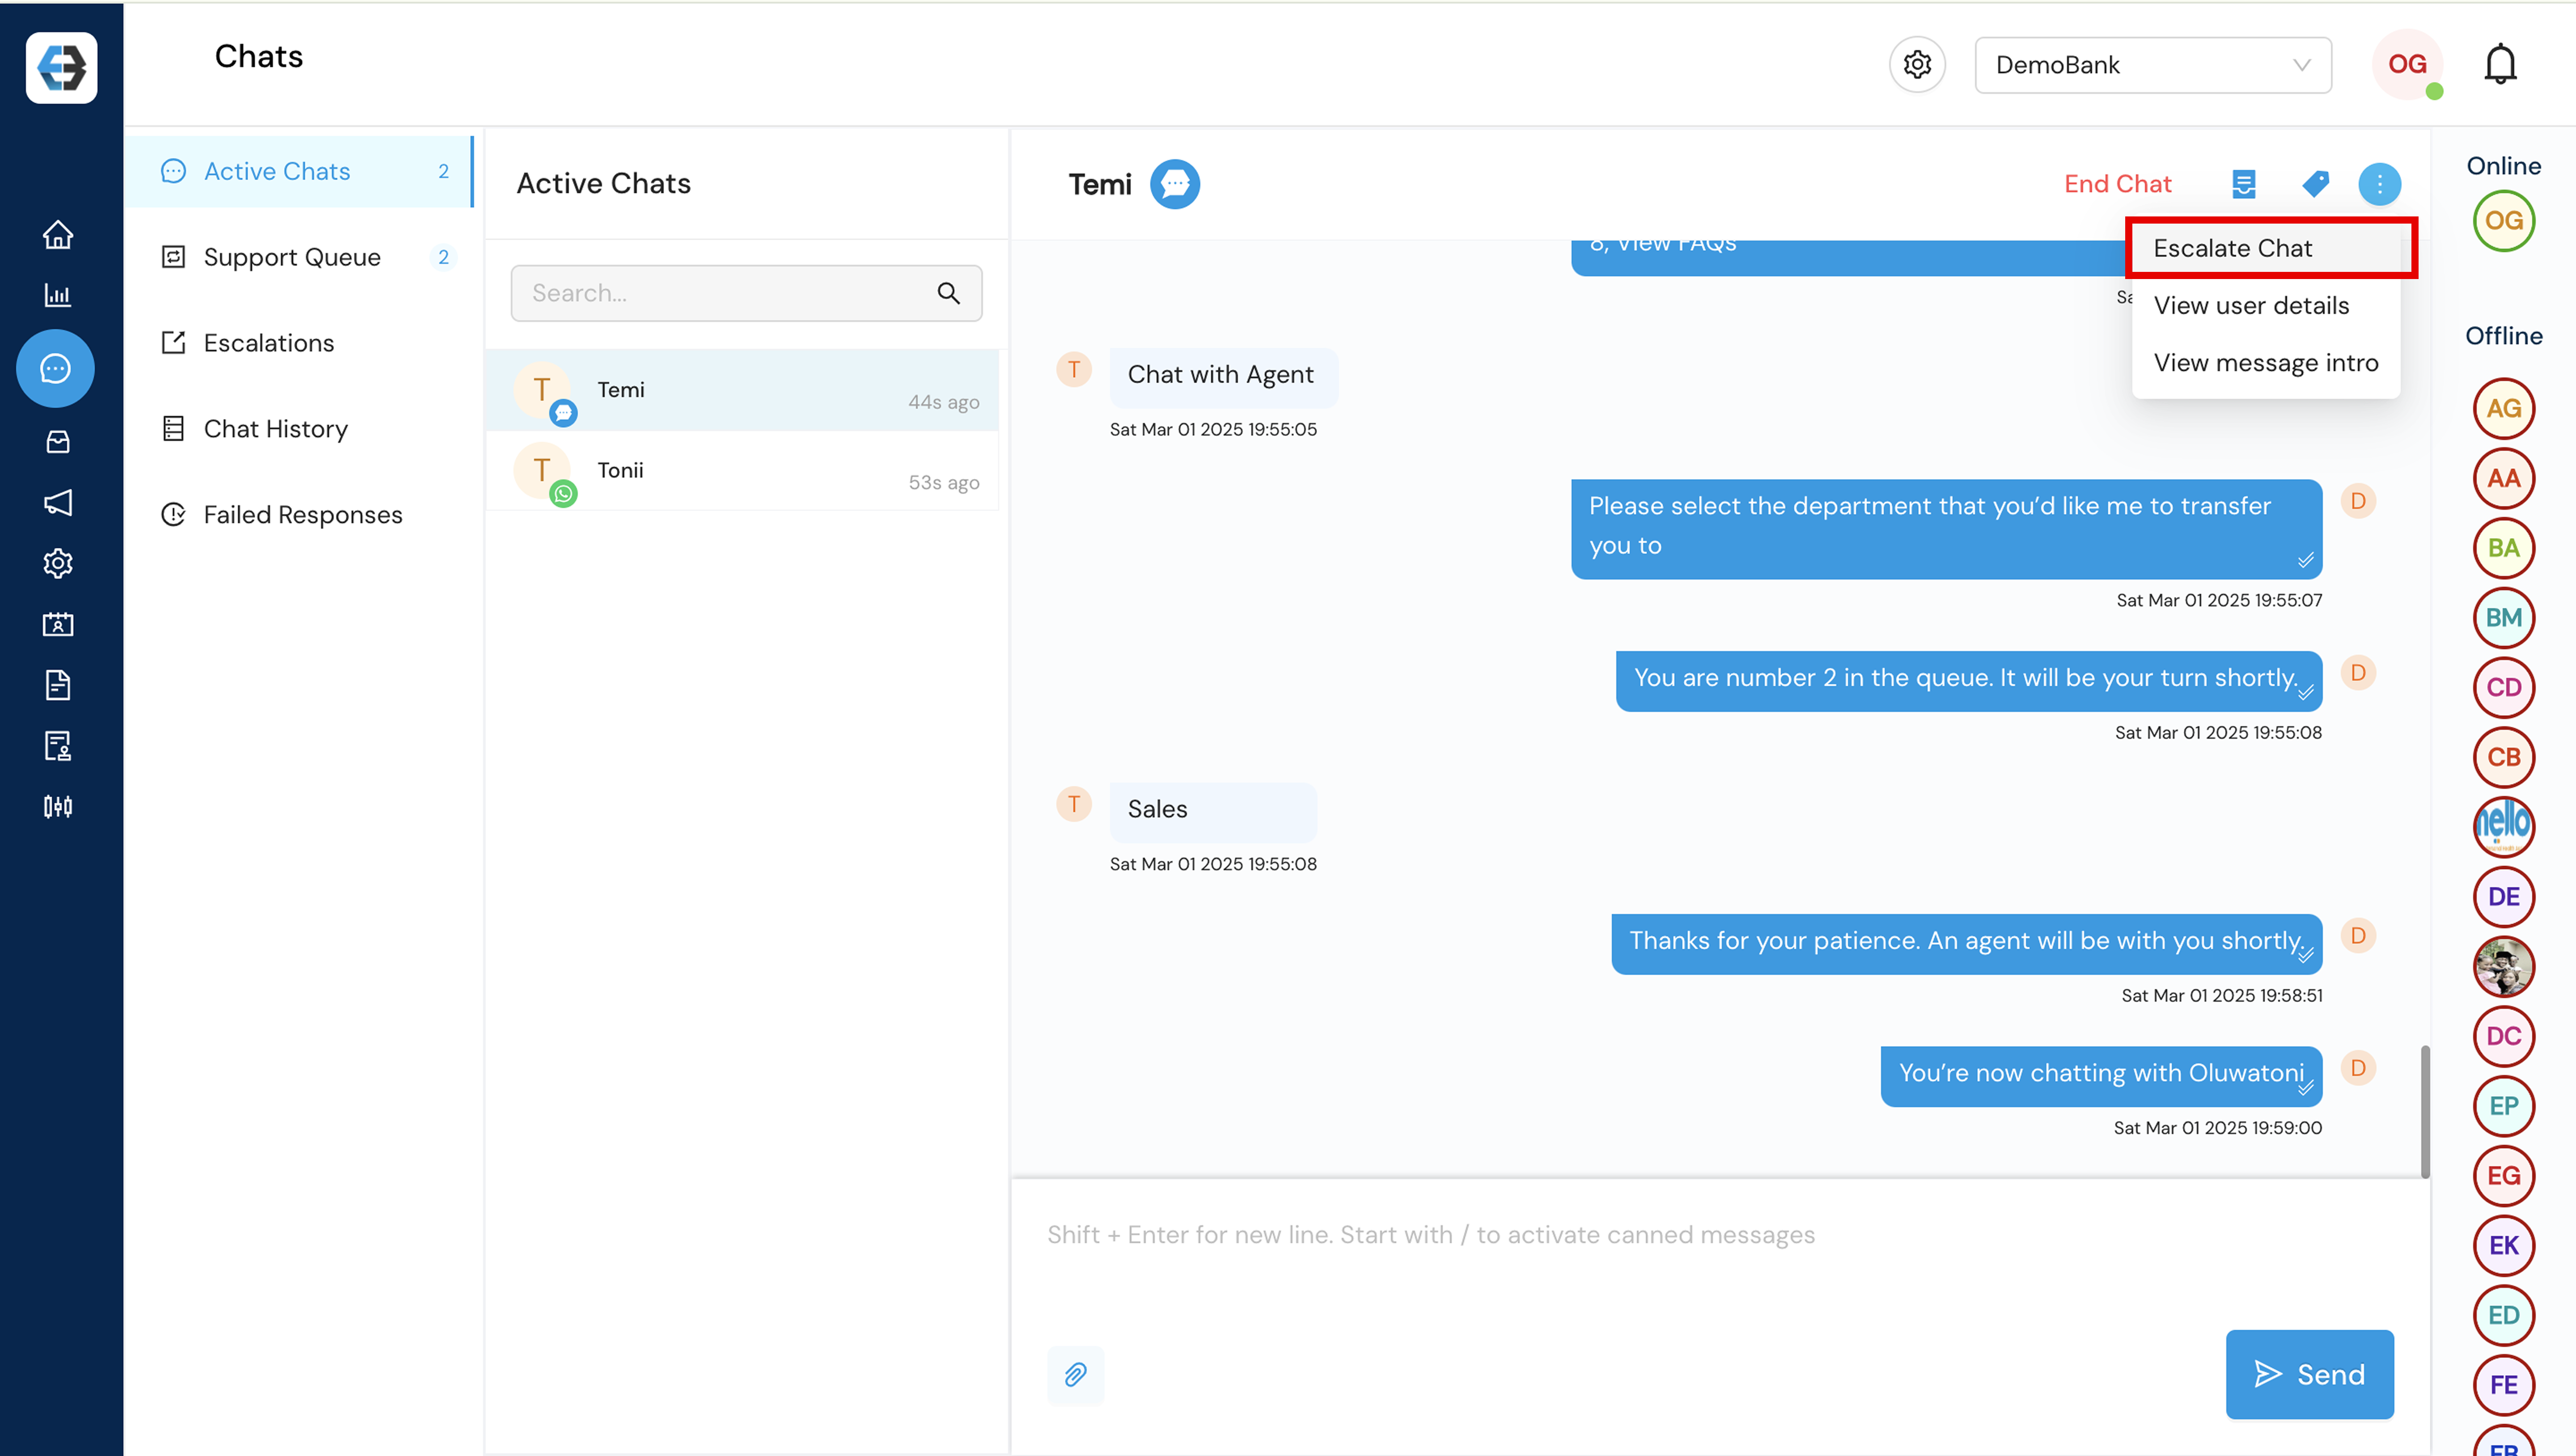Expand the DemoBank workspace dropdown
This screenshot has height=1456, width=2576.
pos(2152,65)
